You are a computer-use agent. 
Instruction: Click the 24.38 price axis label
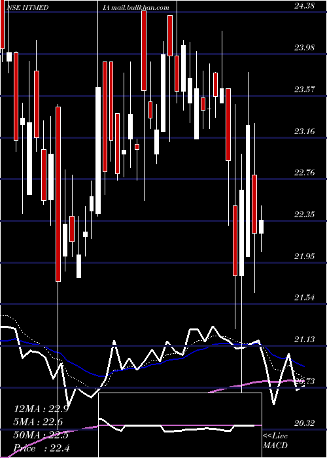[x=304, y=5]
